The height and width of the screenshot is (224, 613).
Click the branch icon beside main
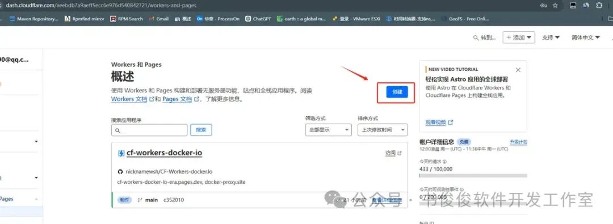coord(140,200)
